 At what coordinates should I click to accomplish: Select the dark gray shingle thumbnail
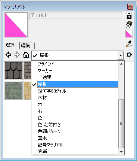click(13, 71)
